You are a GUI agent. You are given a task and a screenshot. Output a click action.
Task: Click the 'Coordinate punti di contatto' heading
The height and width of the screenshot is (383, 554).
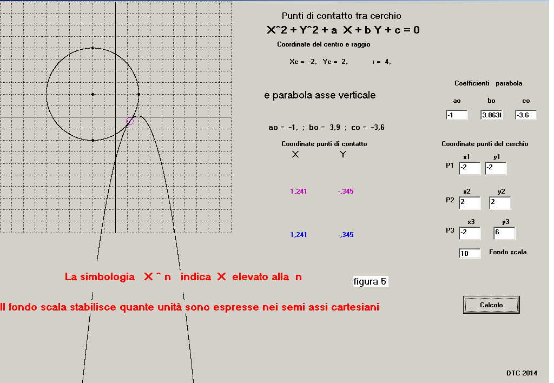pyautogui.click(x=324, y=144)
